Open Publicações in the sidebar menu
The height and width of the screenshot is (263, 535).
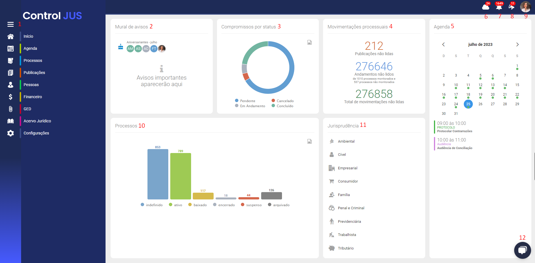pos(34,73)
